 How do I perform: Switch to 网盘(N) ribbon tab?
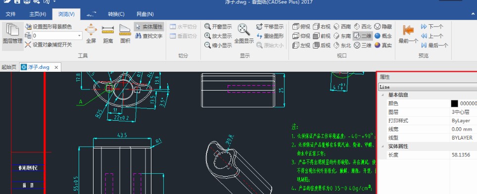coord(145,14)
